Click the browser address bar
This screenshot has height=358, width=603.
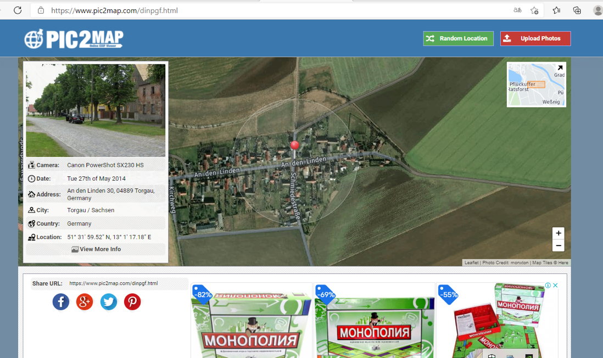click(275, 10)
